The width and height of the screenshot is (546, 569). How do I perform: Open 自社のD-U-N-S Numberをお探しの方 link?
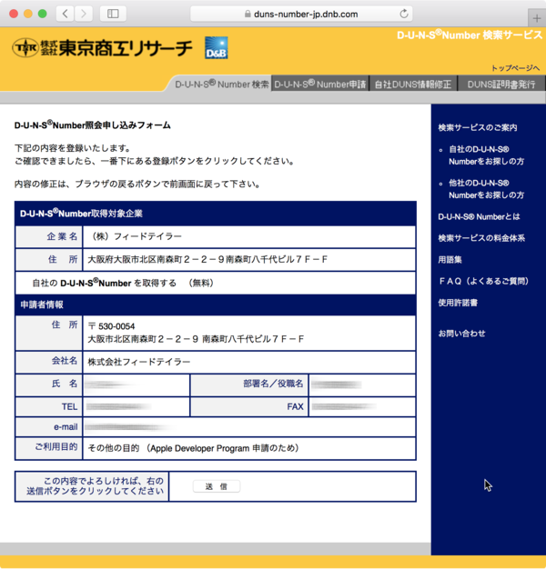click(x=487, y=155)
